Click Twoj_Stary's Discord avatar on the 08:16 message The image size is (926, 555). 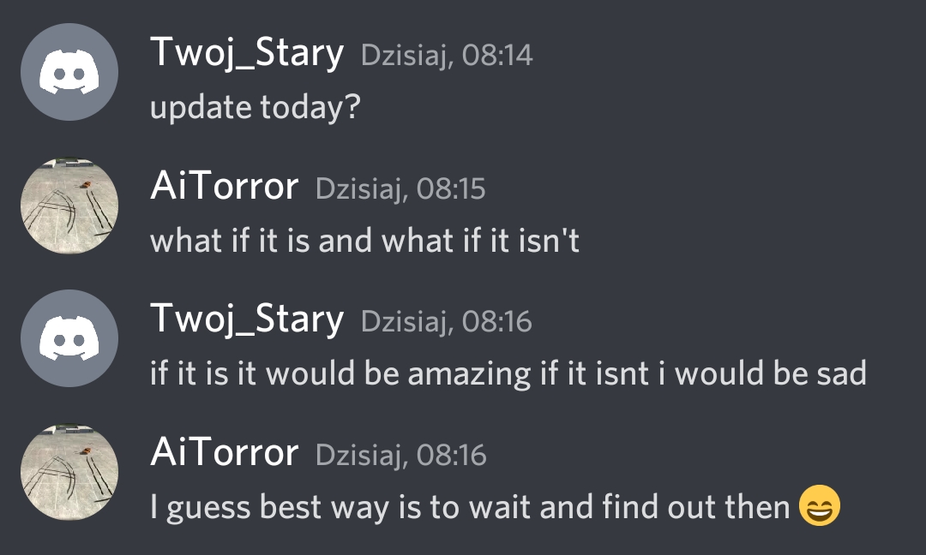click(69, 338)
